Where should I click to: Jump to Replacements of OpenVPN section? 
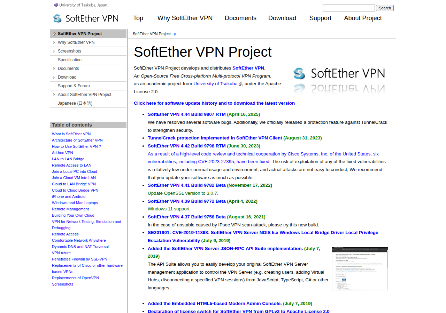coord(76,278)
